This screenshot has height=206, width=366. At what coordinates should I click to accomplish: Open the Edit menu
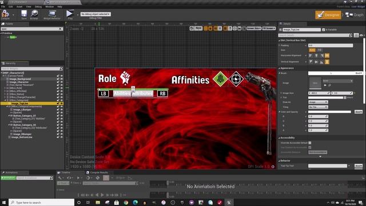[x=11, y=6]
